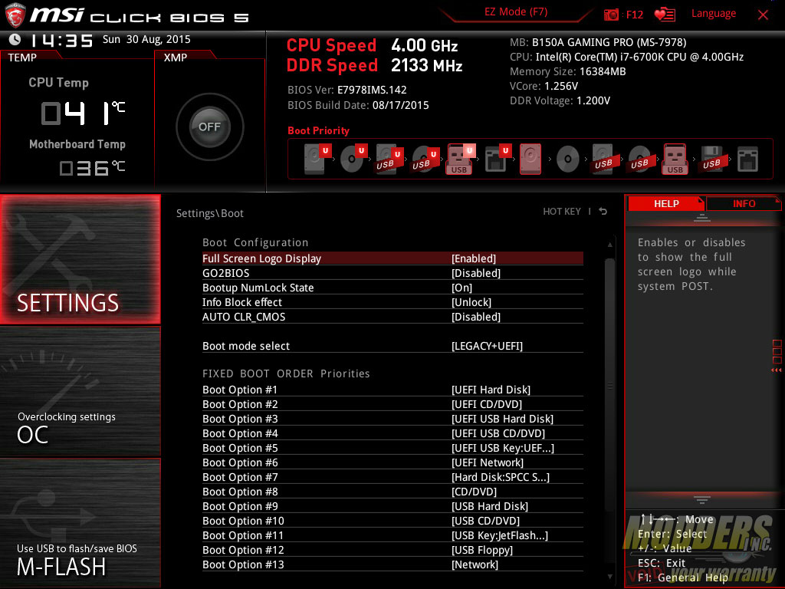Open the favorites heart icon
This screenshot has width=785, height=589.
[665, 15]
